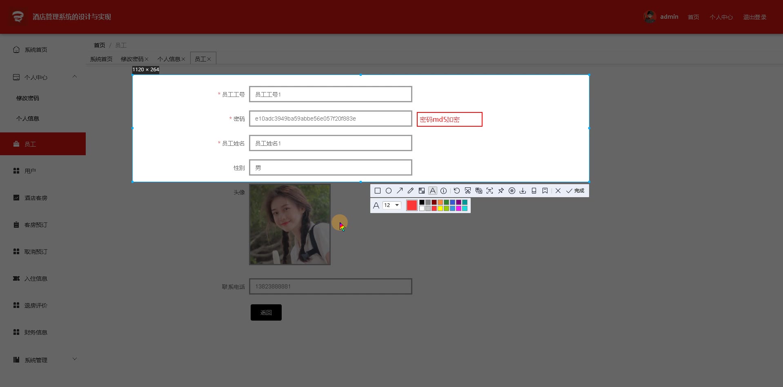
Task: Click the OCR text recognition icon
Action: 490,191
